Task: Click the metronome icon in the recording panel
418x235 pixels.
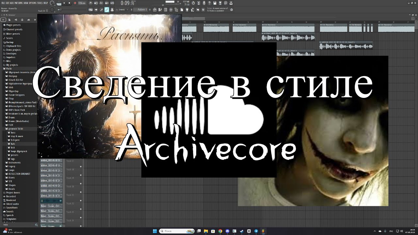Action: click(90, 3)
